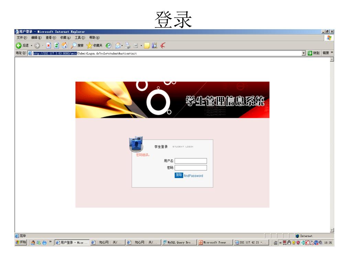Click the red bird toolbar icon
The height and width of the screenshot is (264, 352).
click(x=163, y=46)
